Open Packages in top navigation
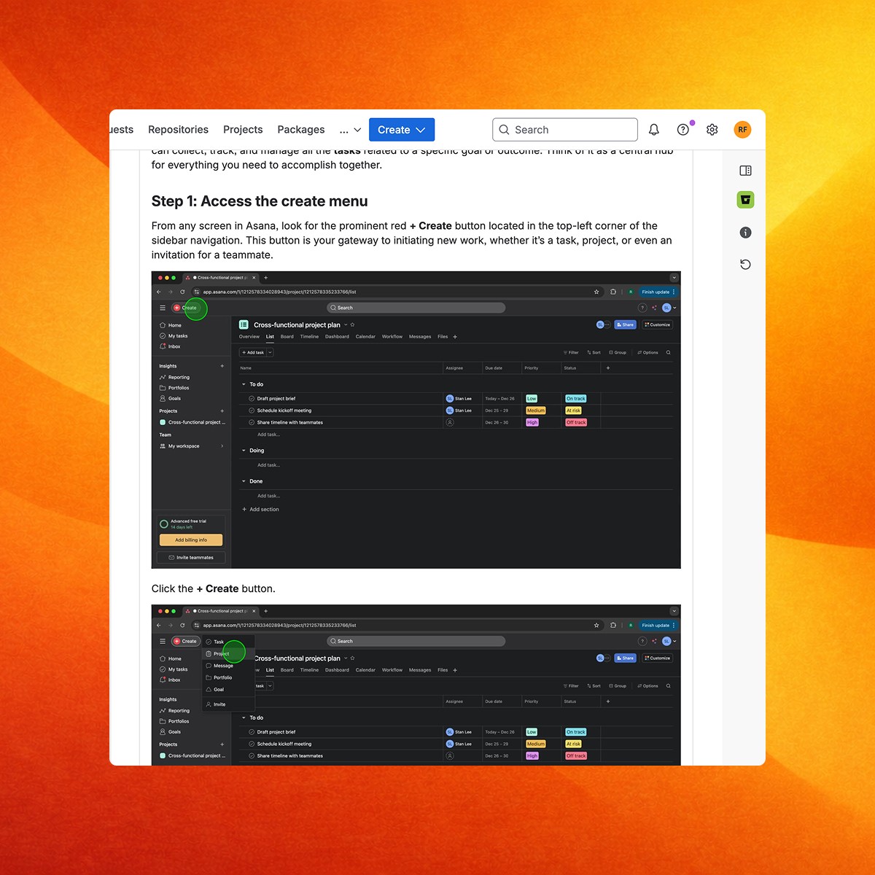Viewport: 875px width, 875px height. point(301,130)
